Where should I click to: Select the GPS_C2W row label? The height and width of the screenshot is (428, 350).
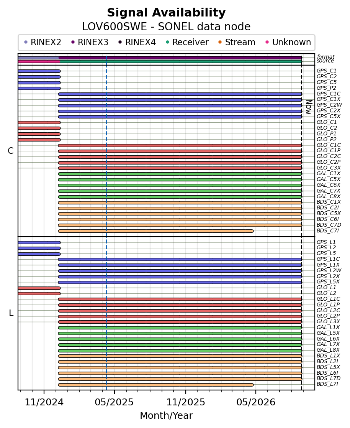pyautogui.click(x=329, y=105)
